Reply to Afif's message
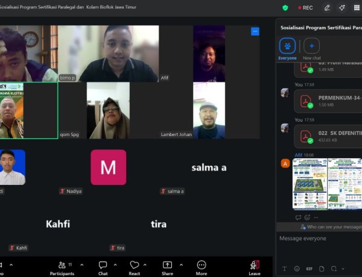This screenshot has width=362, height=277. [298, 217]
